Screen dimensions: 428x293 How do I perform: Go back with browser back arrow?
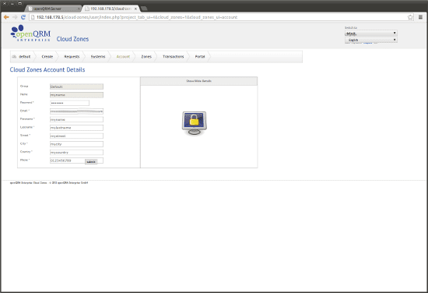tap(6, 17)
